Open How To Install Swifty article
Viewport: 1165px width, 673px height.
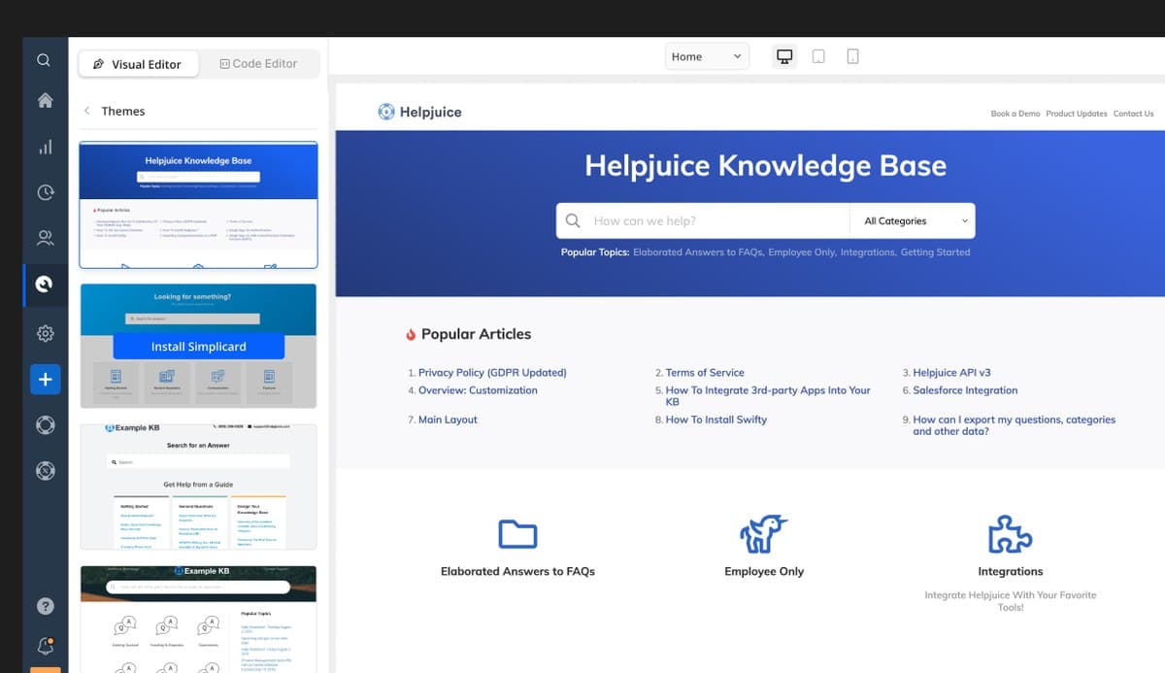(x=716, y=420)
